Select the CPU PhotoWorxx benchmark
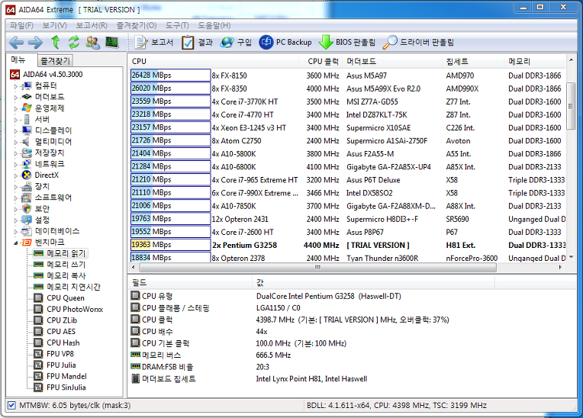Screen dimensions: 583x418 [x=75, y=309]
